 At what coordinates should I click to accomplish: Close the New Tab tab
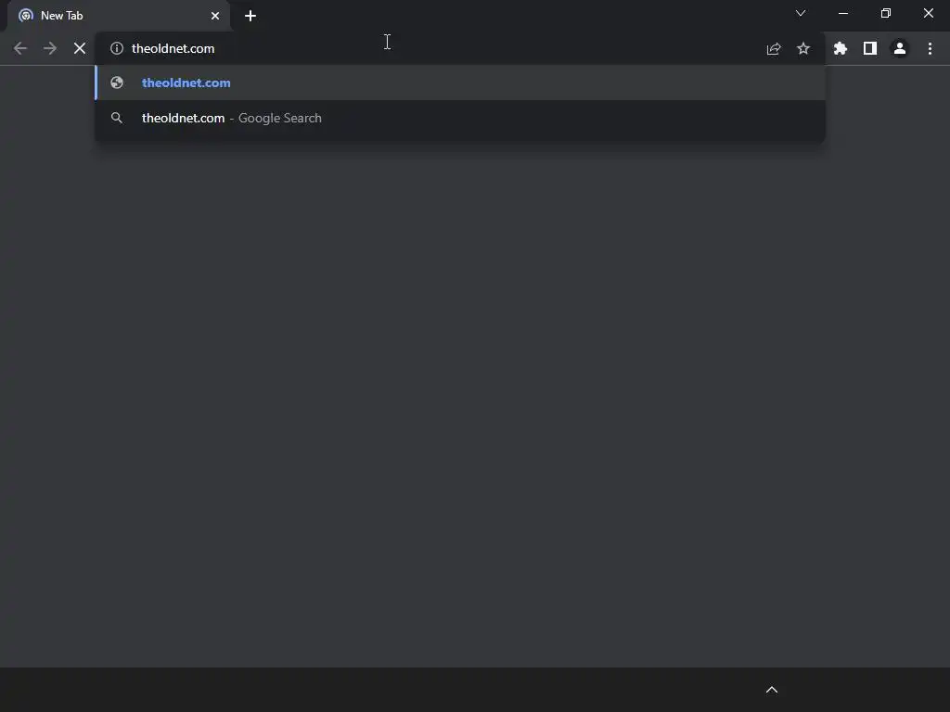coord(215,16)
